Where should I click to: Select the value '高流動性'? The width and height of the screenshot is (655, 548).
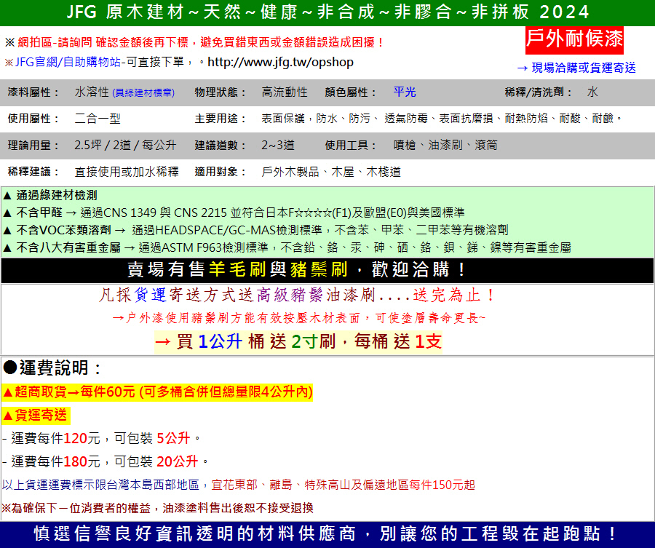285,92
